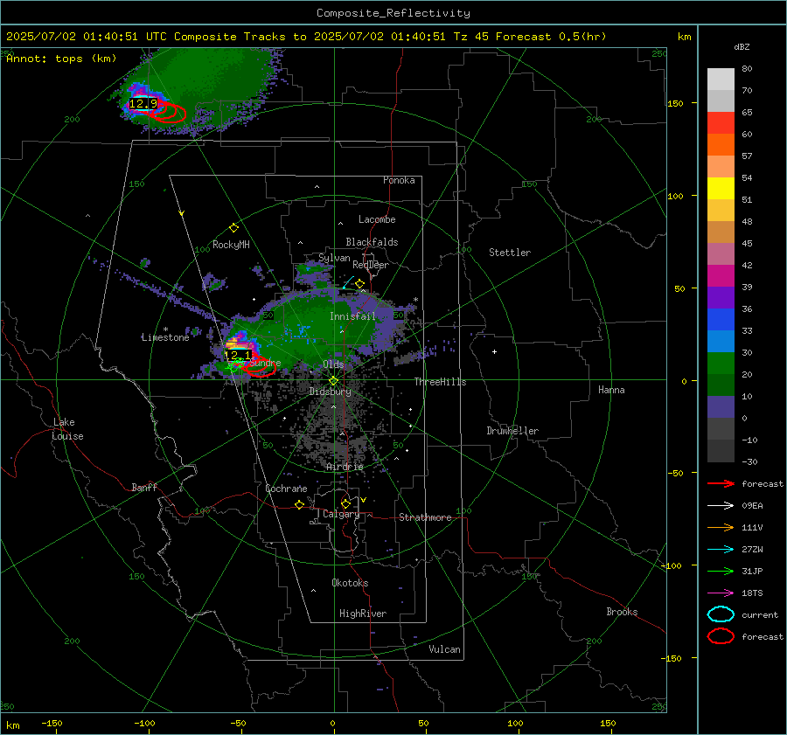Image resolution: width=787 pixels, height=735 pixels.
Task: Click the yellow diamond marker above Calgary
Action: coord(345,503)
